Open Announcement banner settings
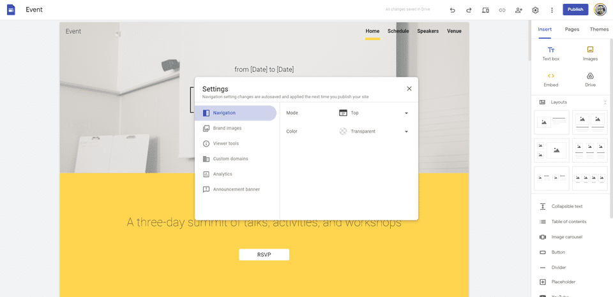613x297 pixels. point(236,189)
